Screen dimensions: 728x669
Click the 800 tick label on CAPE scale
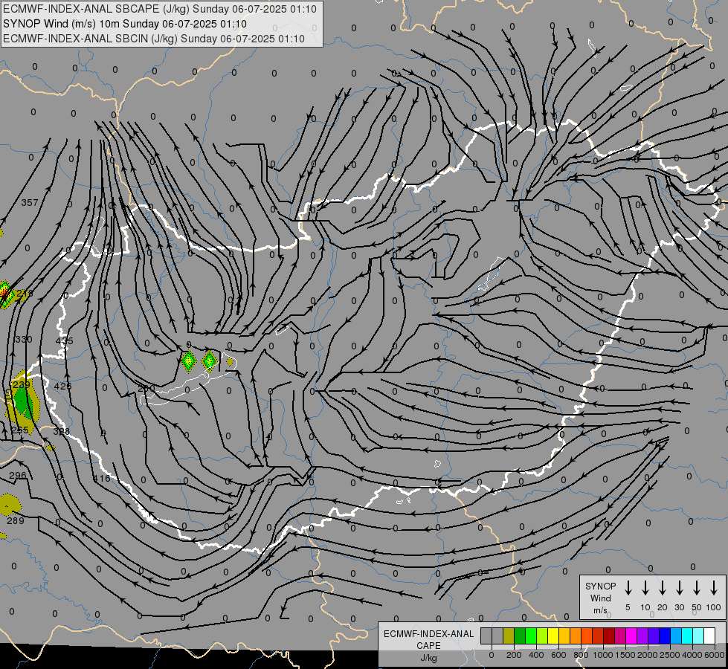pyautogui.click(x=581, y=655)
